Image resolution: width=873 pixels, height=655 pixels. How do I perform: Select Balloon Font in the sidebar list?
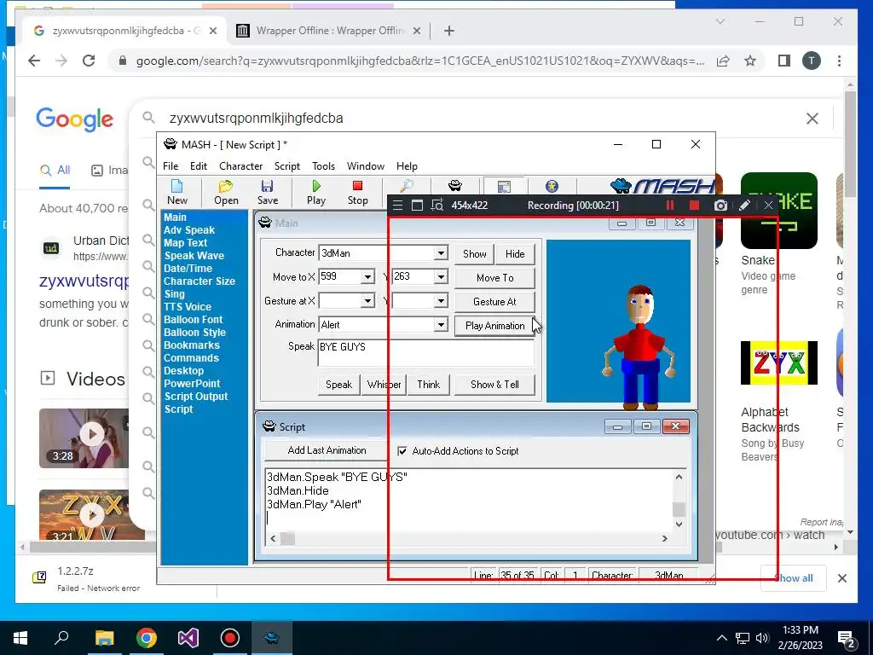pyautogui.click(x=194, y=320)
